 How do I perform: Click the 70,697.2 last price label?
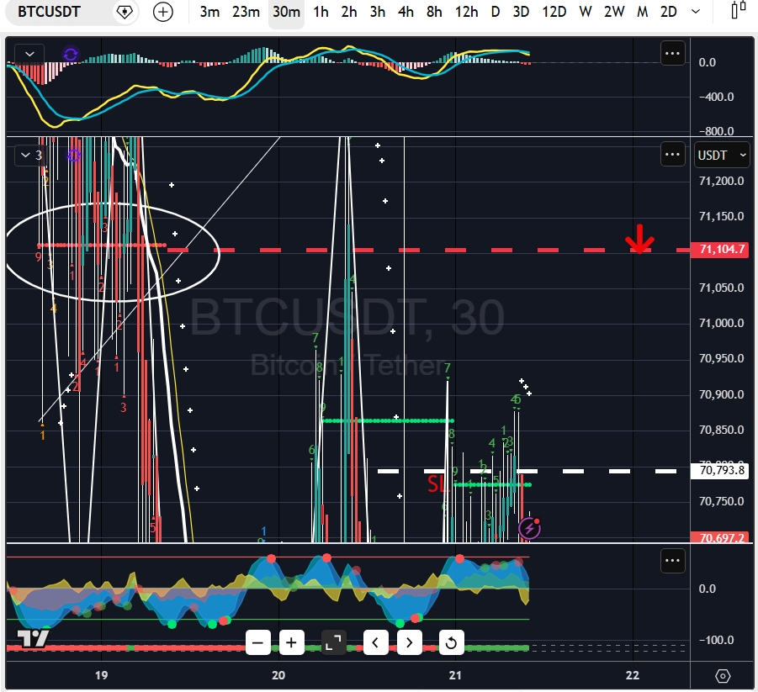click(x=720, y=537)
